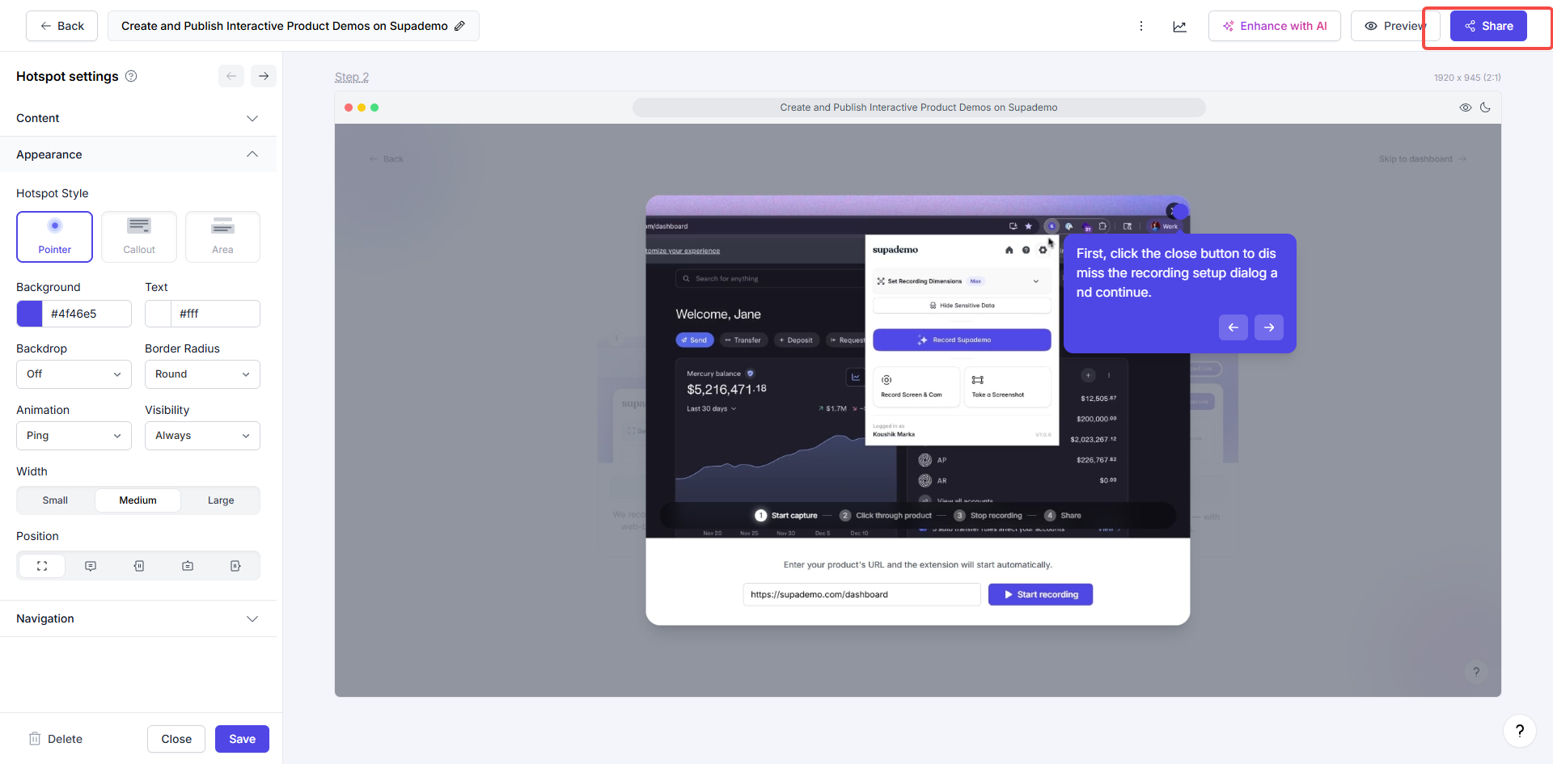Click the hotspot tooltip text
Viewport: 1553px width, 764px height.
point(1177,273)
